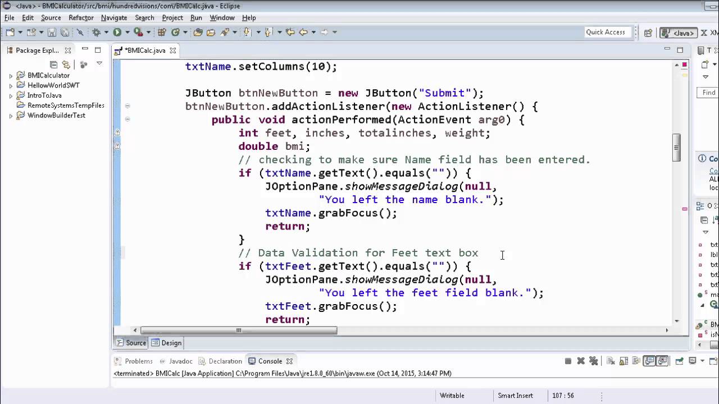
Task: Open the Package Explorer View Menu arrow
Action: point(99,63)
